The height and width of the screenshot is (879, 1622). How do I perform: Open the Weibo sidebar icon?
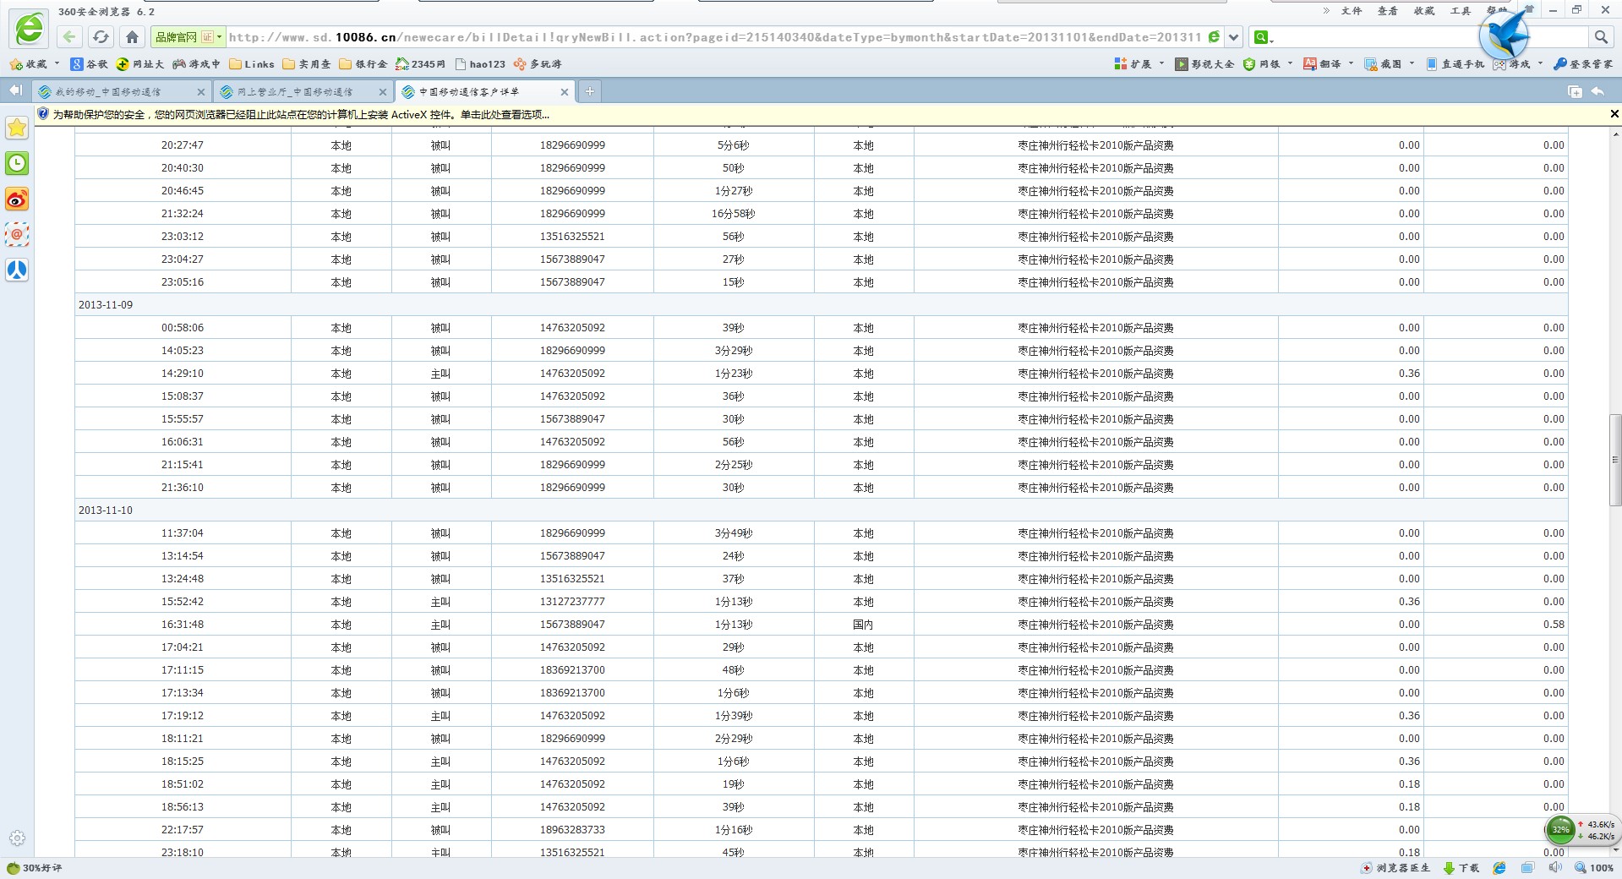tap(17, 199)
